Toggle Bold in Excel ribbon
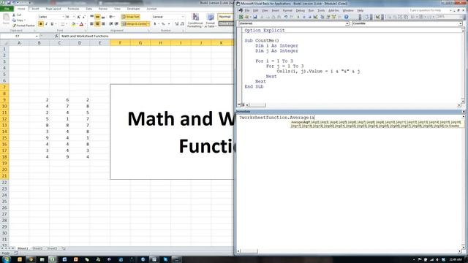Screen dimensions: 468x263 pyautogui.click(x=41, y=24)
